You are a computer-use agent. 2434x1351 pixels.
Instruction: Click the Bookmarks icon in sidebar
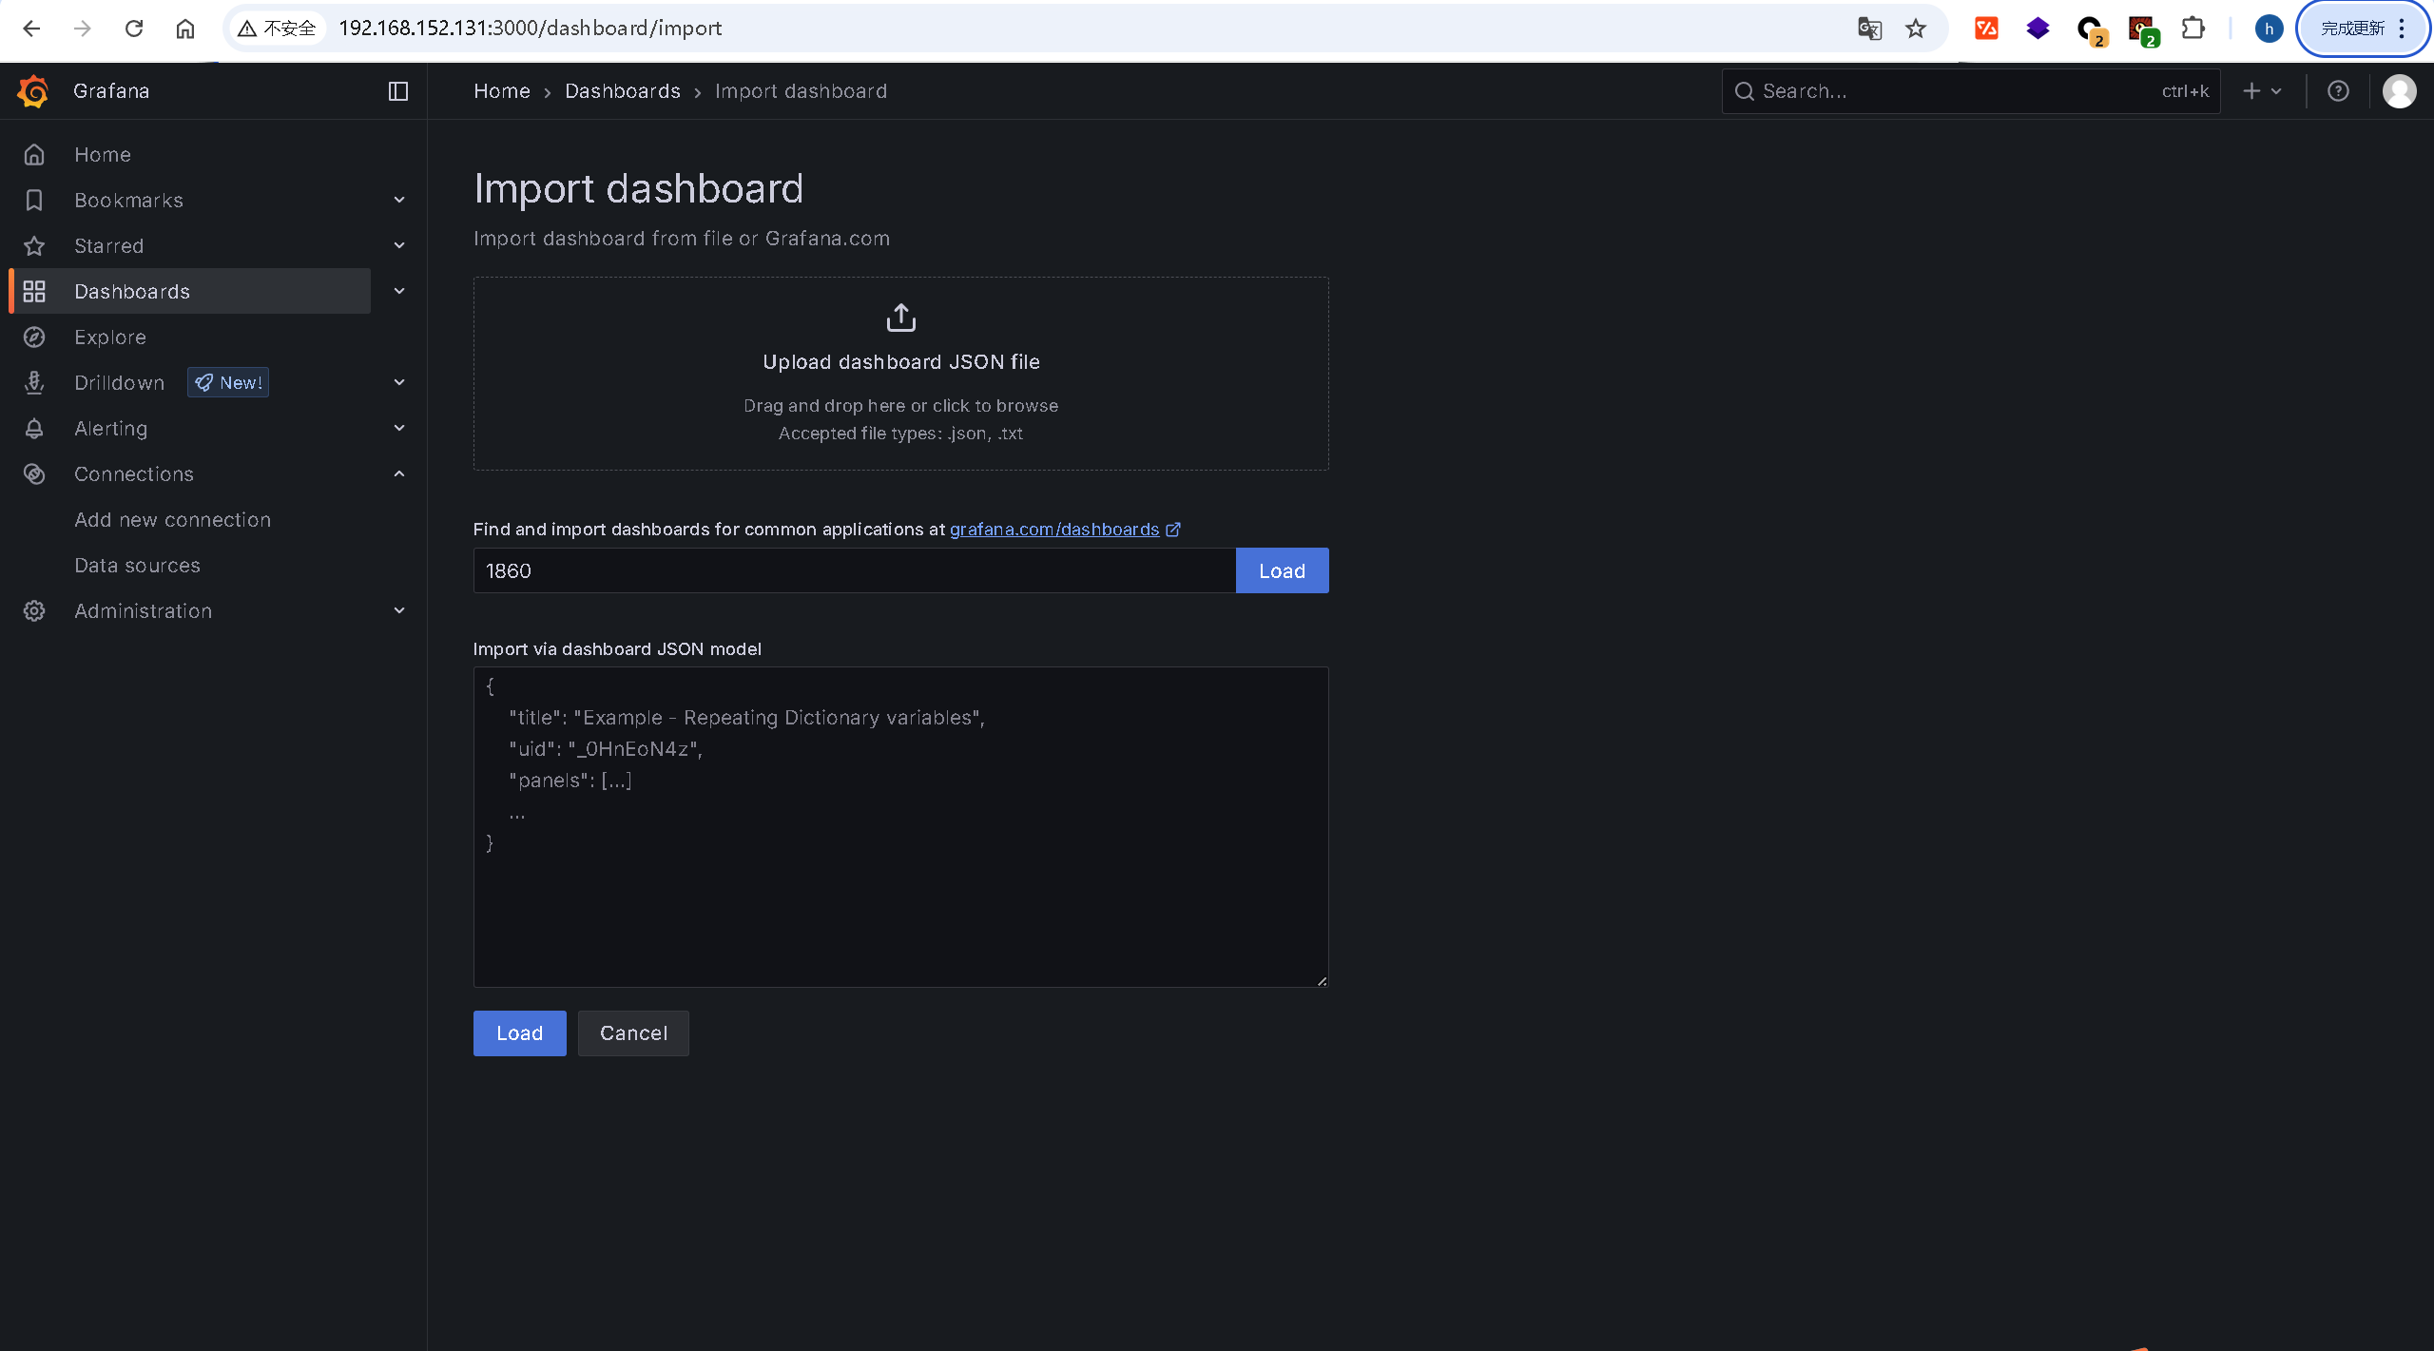34,200
